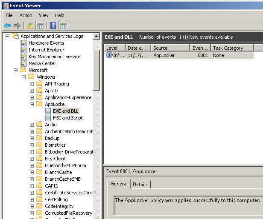Switch to the Details tab
Screen dimensions: 263x219
pos(140,185)
